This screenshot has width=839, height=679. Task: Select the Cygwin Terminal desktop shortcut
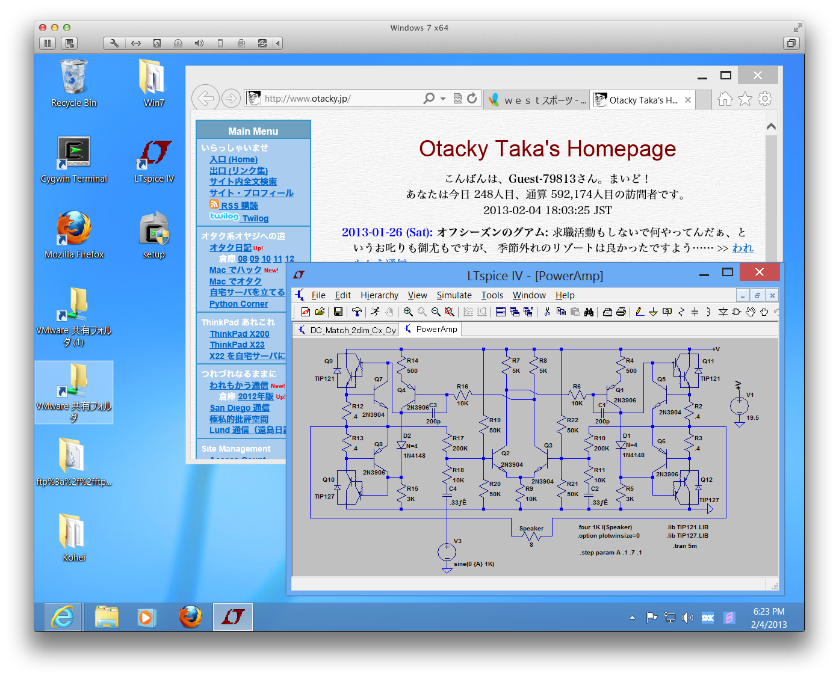pos(74,159)
